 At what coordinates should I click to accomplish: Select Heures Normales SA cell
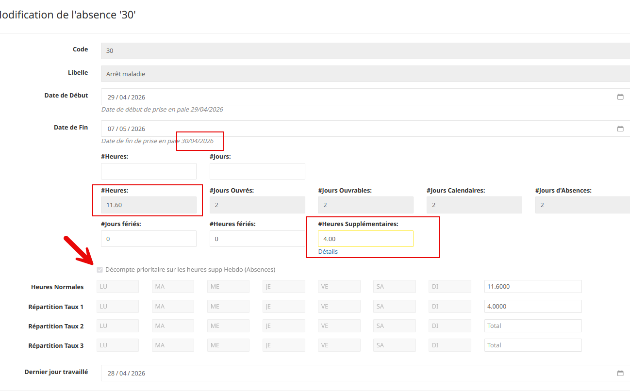(x=395, y=287)
